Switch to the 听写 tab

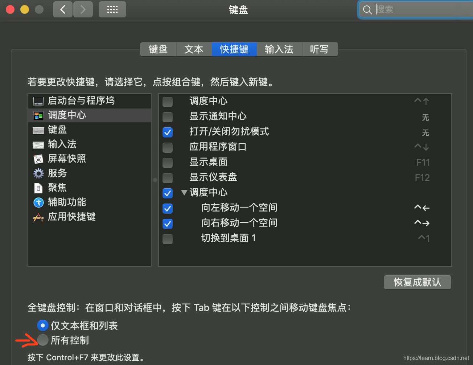tap(319, 49)
